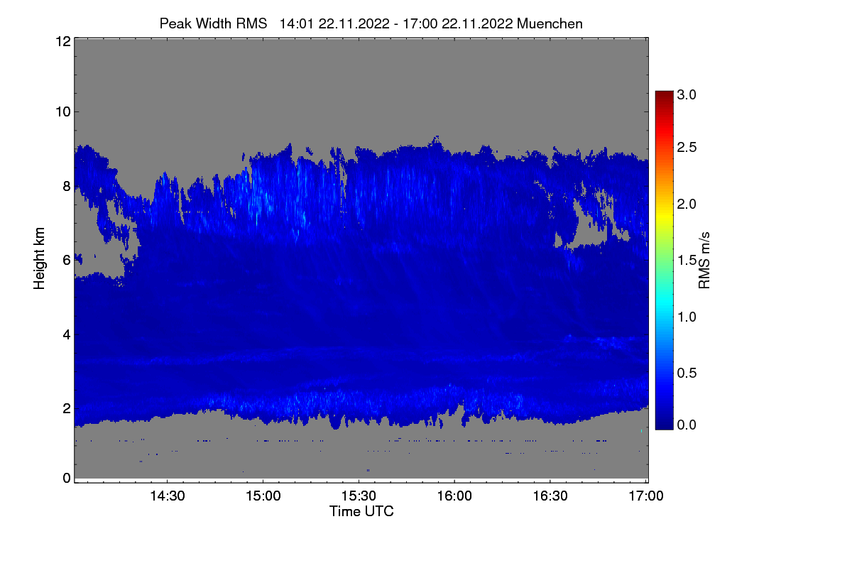Click the 17:00 time tick label
This screenshot has width=852, height=568.
pyautogui.click(x=646, y=496)
